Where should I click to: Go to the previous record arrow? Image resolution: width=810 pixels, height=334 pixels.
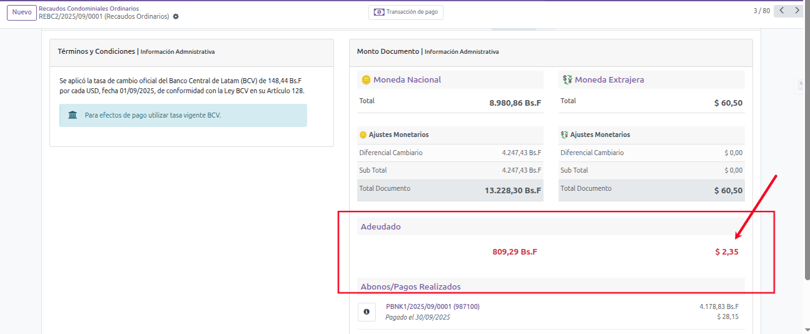click(x=781, y=11)
